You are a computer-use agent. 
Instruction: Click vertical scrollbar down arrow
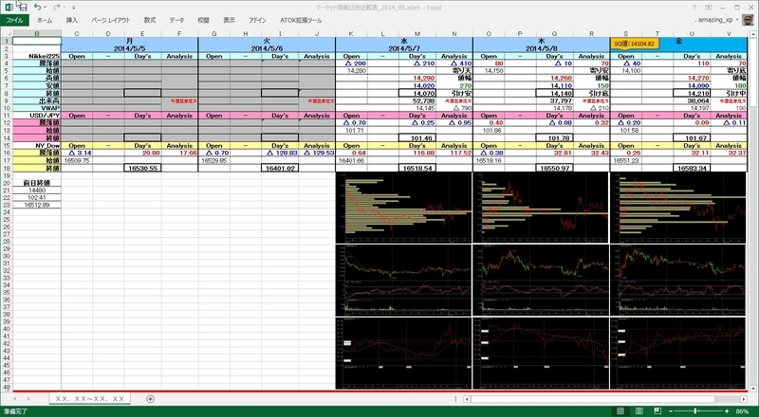pyautogui.click(x=752, y=389)
